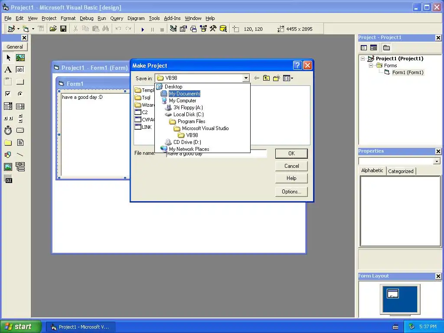Click Cancel in Make Project dialog
The height and width of the screenshot is (333, 444).
pos(291,166)
